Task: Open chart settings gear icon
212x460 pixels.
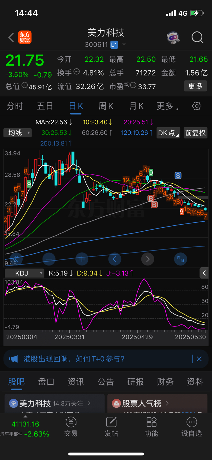Action: tap(197, 106)
